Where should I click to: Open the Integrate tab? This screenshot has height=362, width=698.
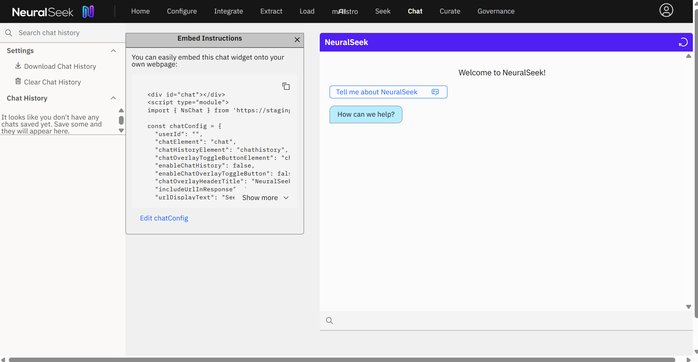(x=229, y=11)
